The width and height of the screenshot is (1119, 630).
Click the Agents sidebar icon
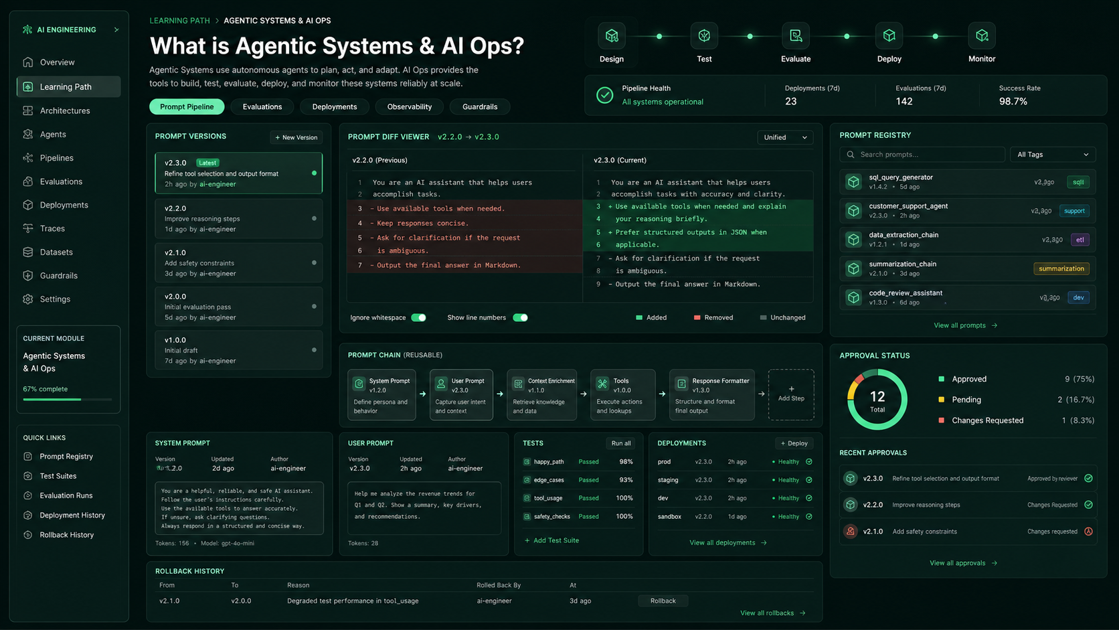click(x=28, y=134)
